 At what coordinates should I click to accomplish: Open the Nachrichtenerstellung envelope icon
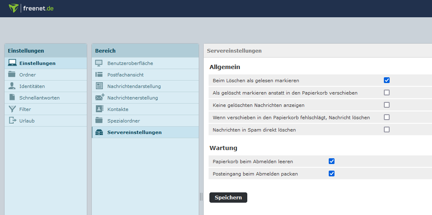tap(100, 97)
